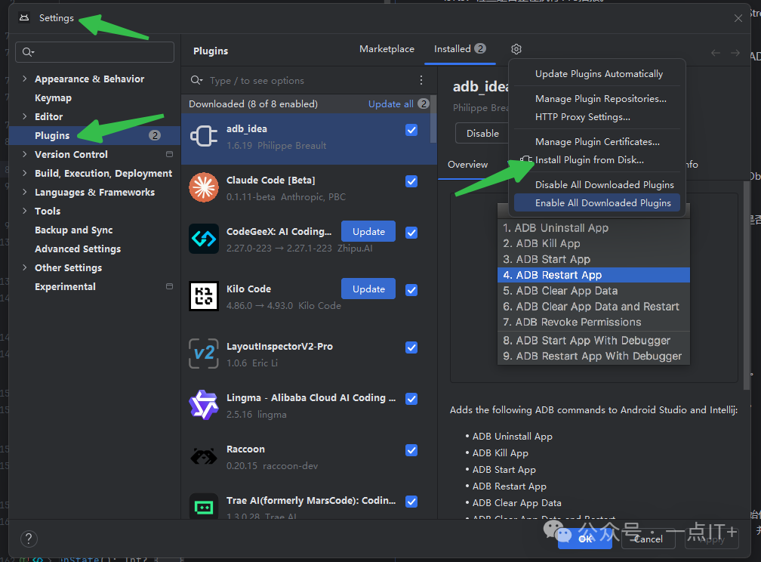The image size is (761, 562).
Task: Open the plugins gear settings icon
Action: click(x=516, y=49)
